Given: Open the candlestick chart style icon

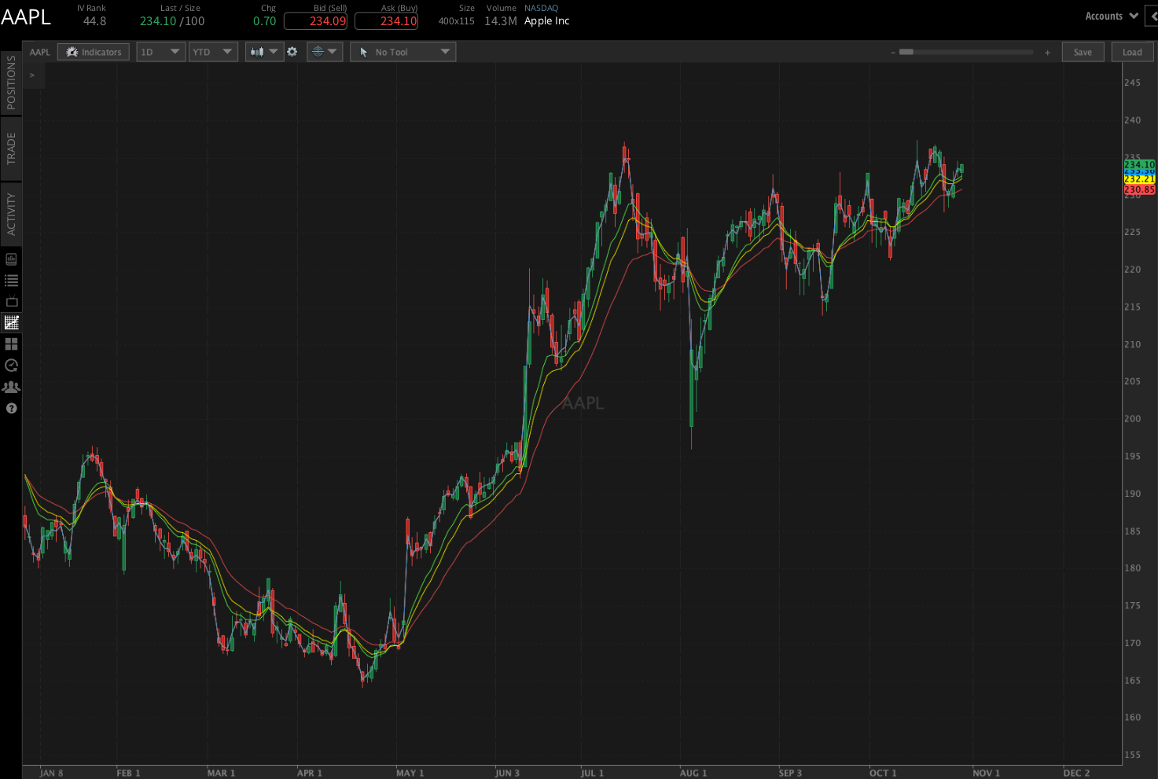Looking at the screenshot, I should coord(259,51).
